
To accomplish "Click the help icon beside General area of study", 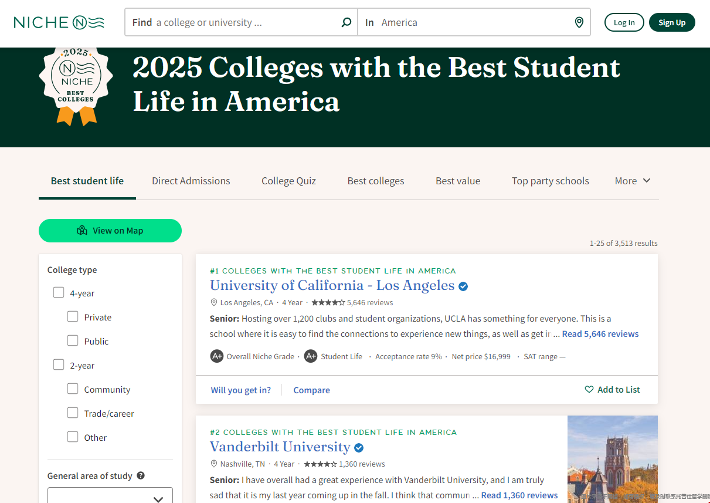I will coord(141,475).
